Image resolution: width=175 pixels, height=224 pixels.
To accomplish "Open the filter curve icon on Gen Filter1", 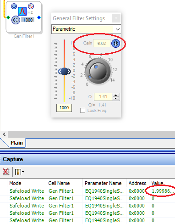I will tap(22, 11).
